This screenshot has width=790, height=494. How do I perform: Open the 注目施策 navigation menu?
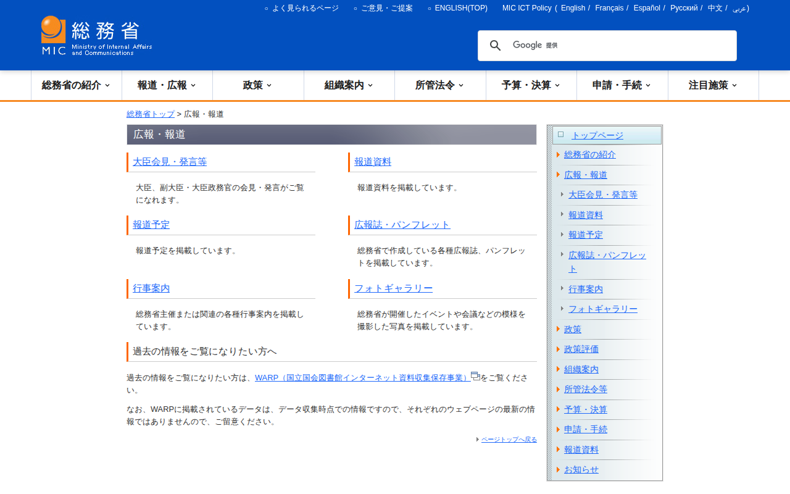pyautogui.click(x=713, y=85)
